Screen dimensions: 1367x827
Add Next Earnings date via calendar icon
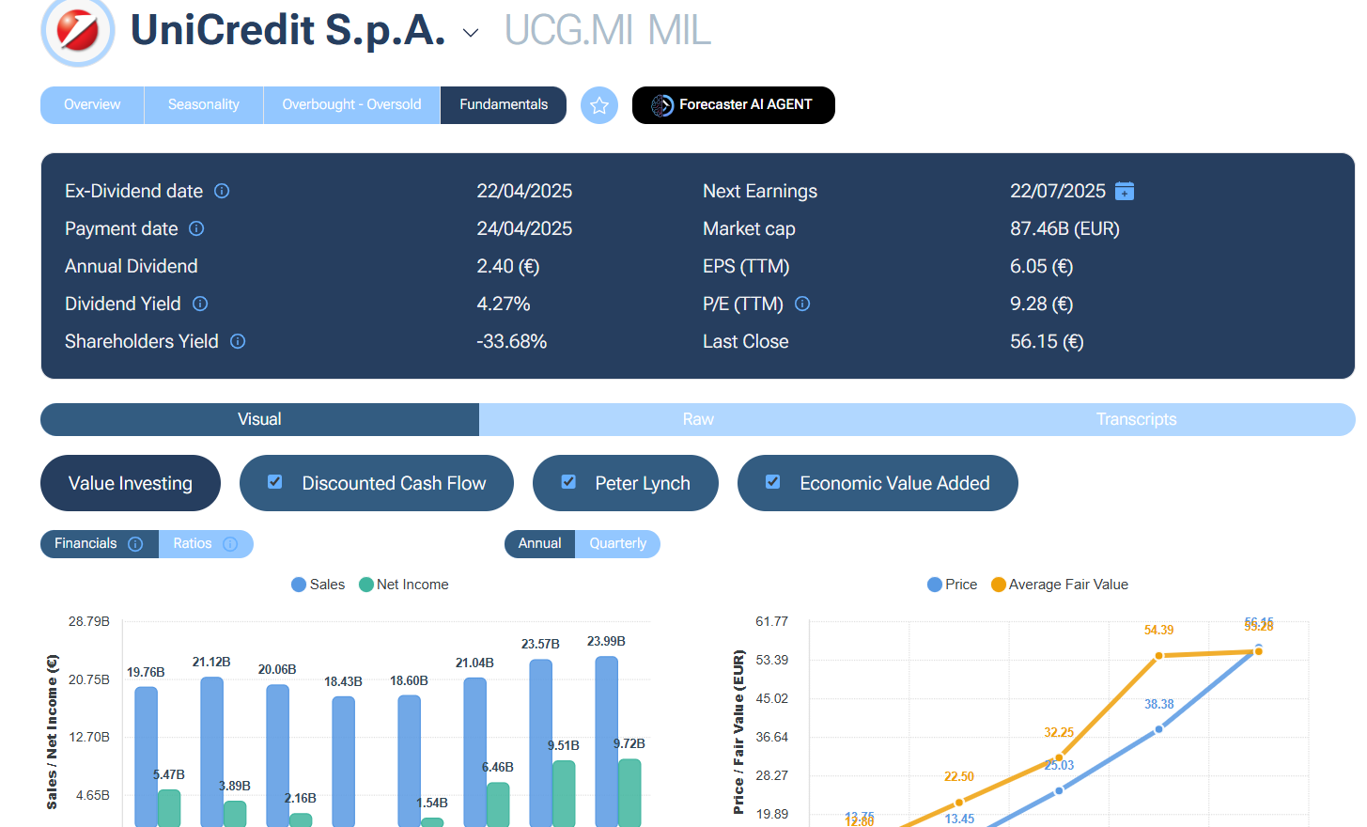click(x=1124, y=192)
